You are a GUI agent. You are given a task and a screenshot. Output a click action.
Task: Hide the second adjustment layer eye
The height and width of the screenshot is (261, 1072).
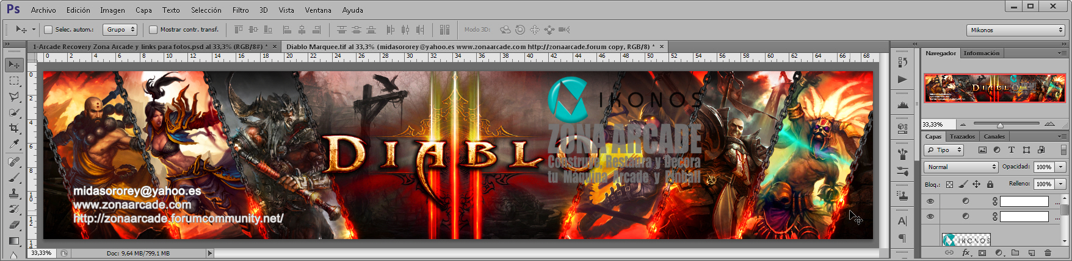[930, 217]
